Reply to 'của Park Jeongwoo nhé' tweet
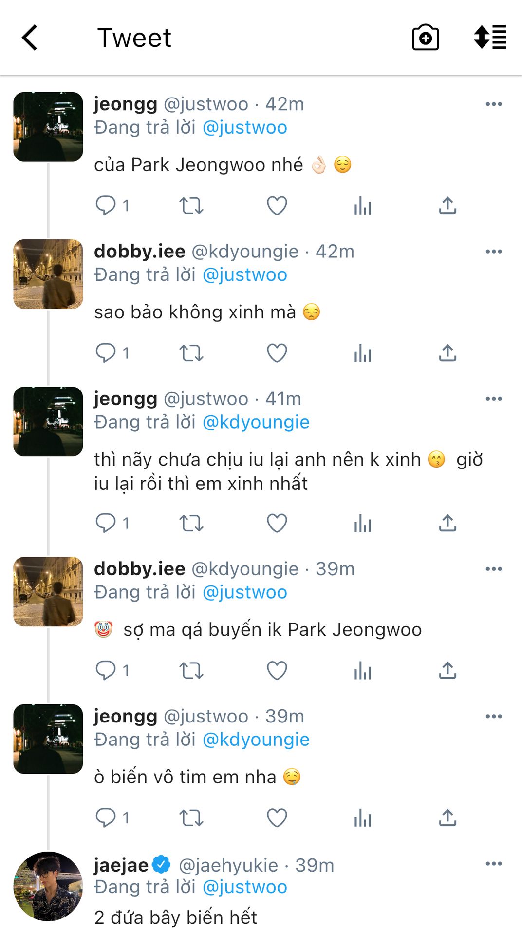The height and width of the screenshot is (936, 522). 106,206
